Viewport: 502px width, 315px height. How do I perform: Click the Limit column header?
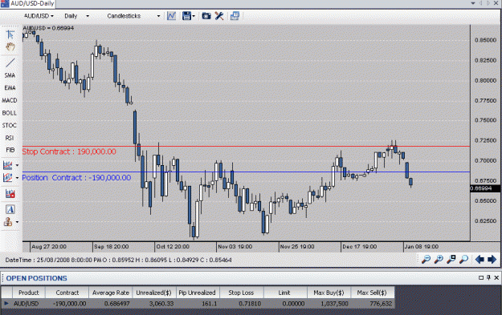pos(284,293)
